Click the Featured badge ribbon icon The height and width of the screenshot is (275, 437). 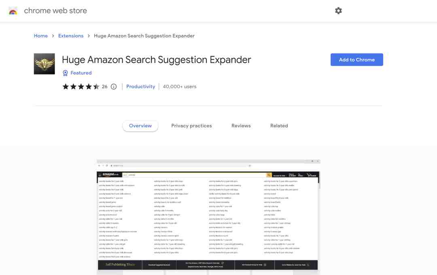65,73
